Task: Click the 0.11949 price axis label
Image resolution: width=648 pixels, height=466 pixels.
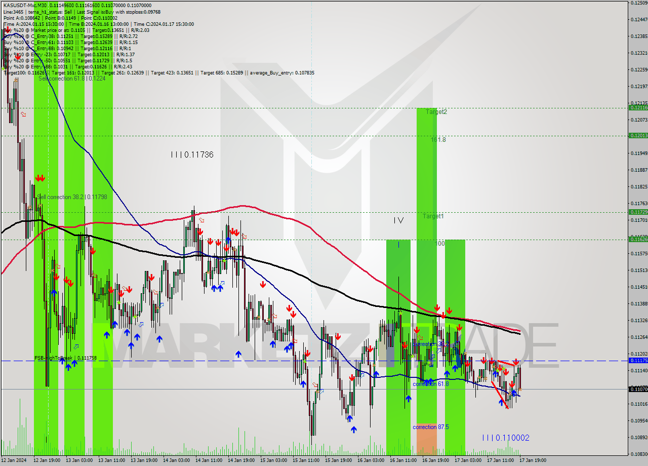Action: [639, 153]
